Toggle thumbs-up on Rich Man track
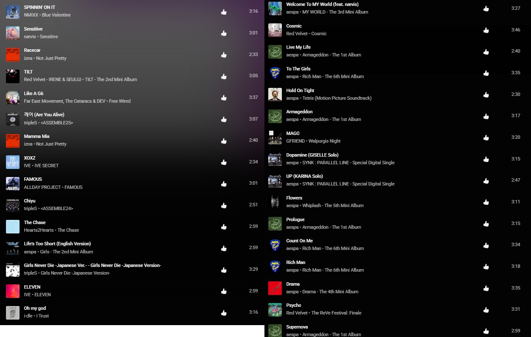Screen dimensions: 531x337 point(486,267)
